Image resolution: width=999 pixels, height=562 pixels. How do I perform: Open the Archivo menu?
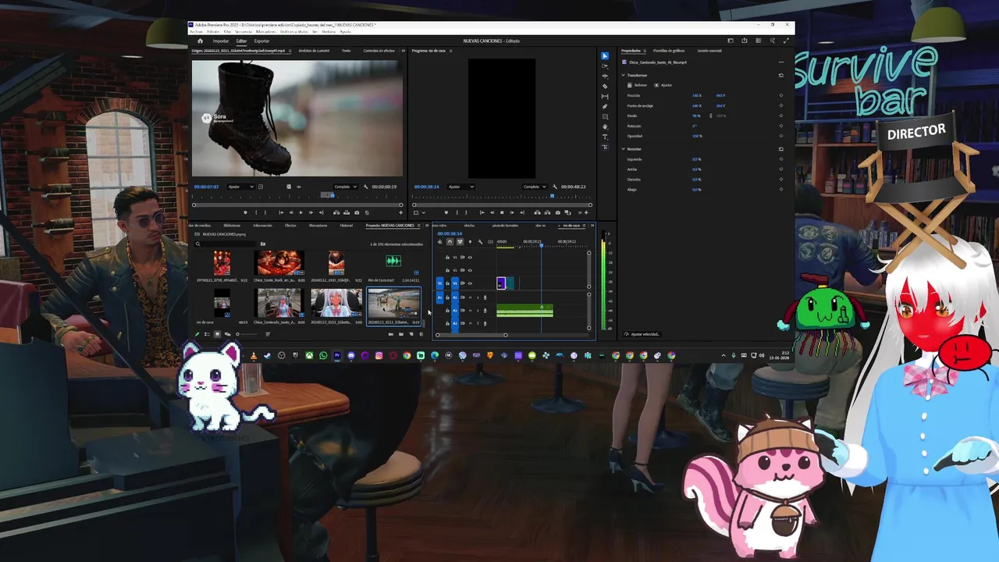(196, 31)
